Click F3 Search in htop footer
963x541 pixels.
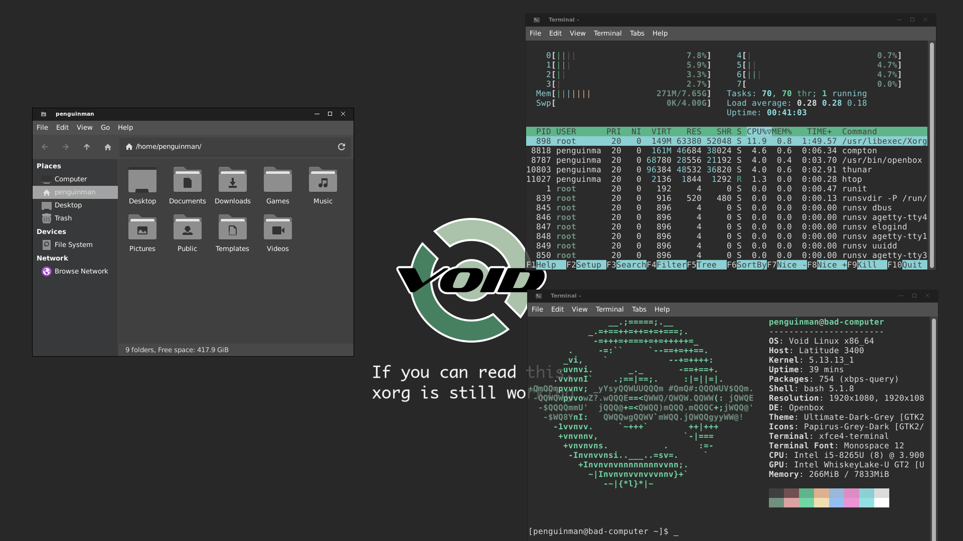pyautogui.click(x=626, y=265)
